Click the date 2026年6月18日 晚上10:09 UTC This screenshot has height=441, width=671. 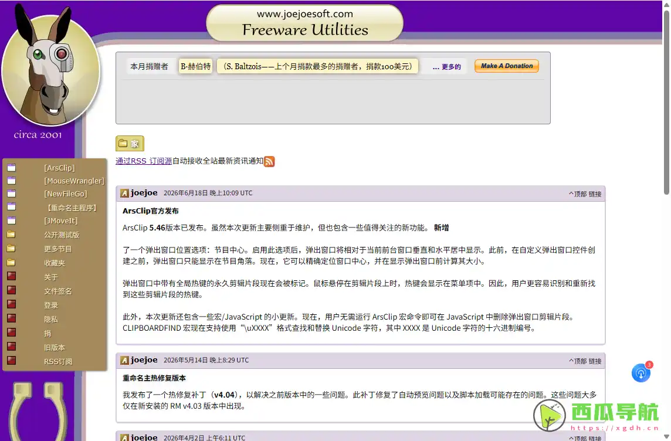(x=208, y=193)
